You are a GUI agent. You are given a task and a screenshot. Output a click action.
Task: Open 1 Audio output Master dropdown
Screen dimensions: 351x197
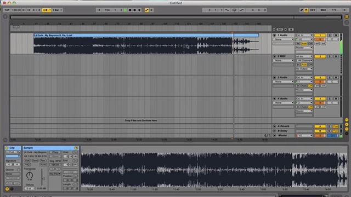(304, 48)
